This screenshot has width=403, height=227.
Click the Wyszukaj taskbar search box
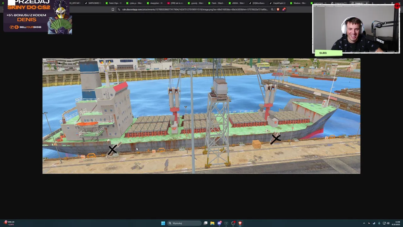tap(184, 223)
